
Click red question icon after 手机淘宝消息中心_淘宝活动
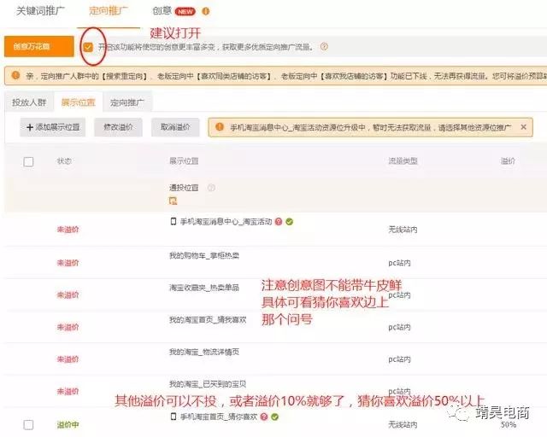click(x=279, y=222)
